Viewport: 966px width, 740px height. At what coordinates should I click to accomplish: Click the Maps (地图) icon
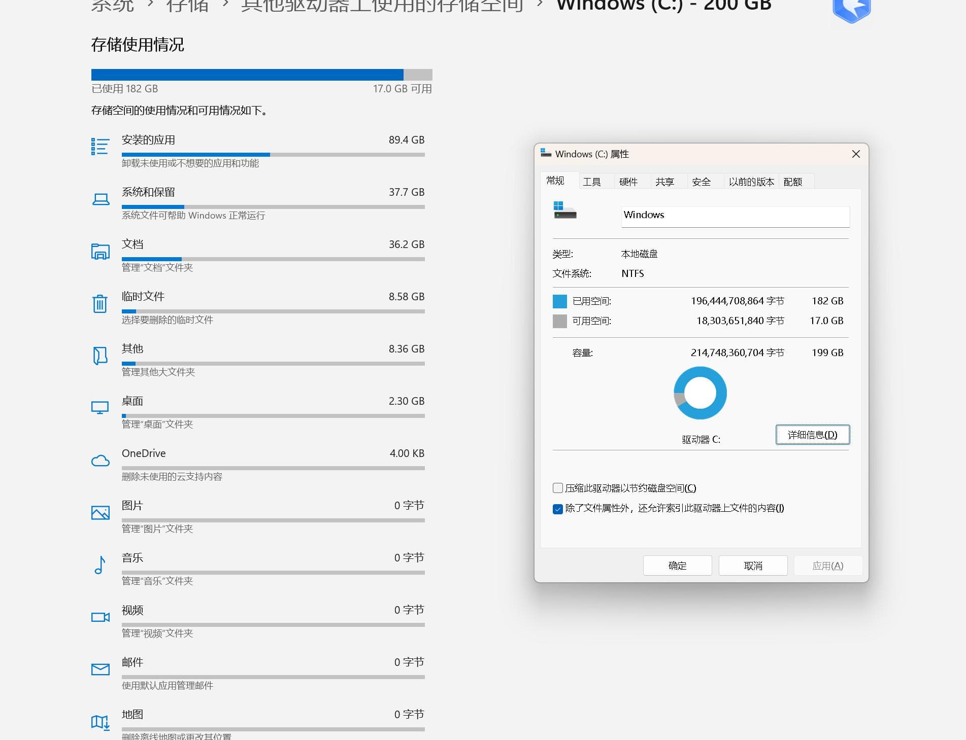tap(100, 722)
